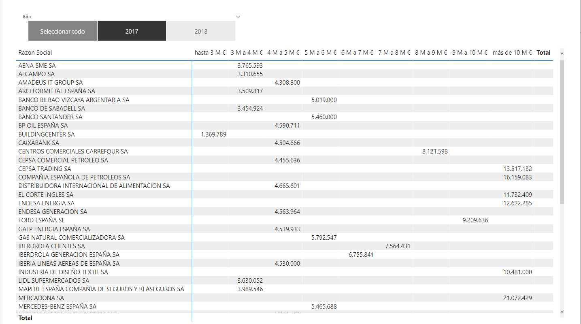Click the Total row label at bottom
Image resolution: width=581 pixels, height=324 pixels.
[x=26, y=318]
